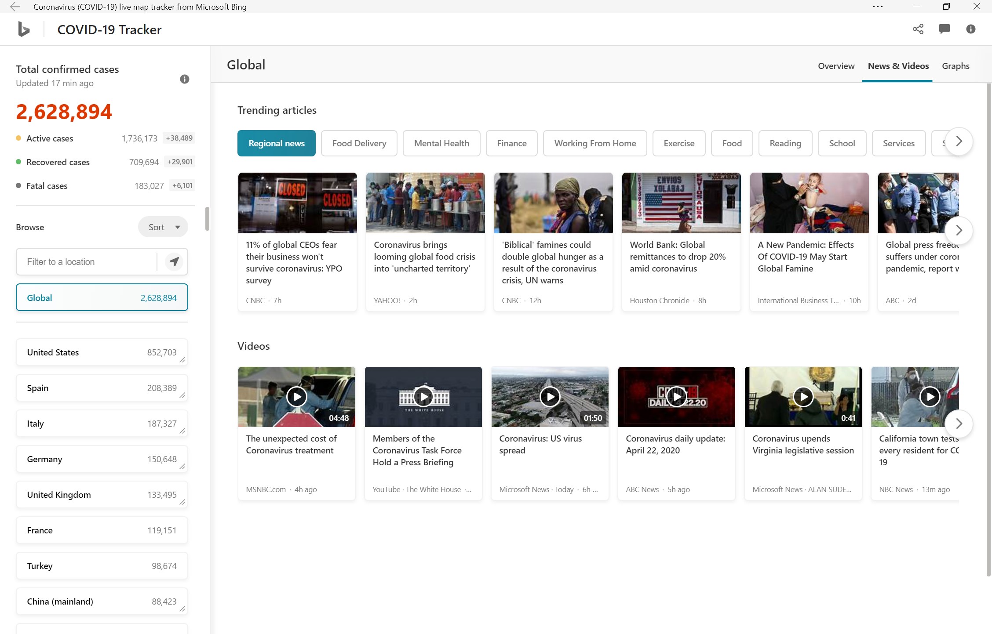Image resolution: width=992 pixels, height=634 pixels.
Task: Click the locate-me arrow icon
Action: pyautogui.click(x=174, y=262)
